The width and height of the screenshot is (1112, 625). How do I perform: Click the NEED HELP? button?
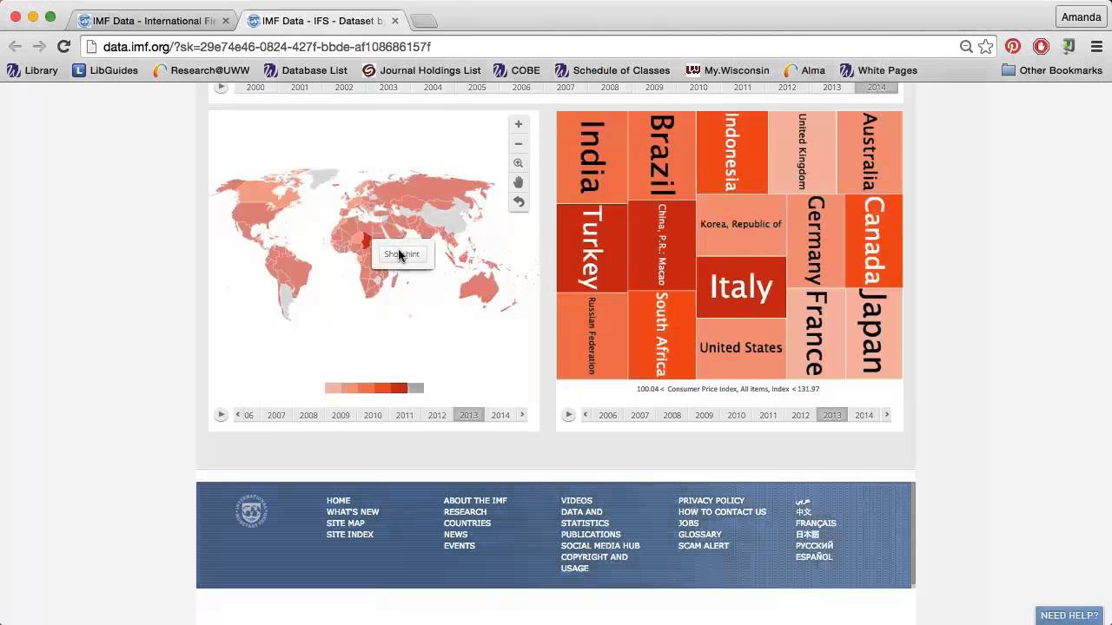(1069, 615)
